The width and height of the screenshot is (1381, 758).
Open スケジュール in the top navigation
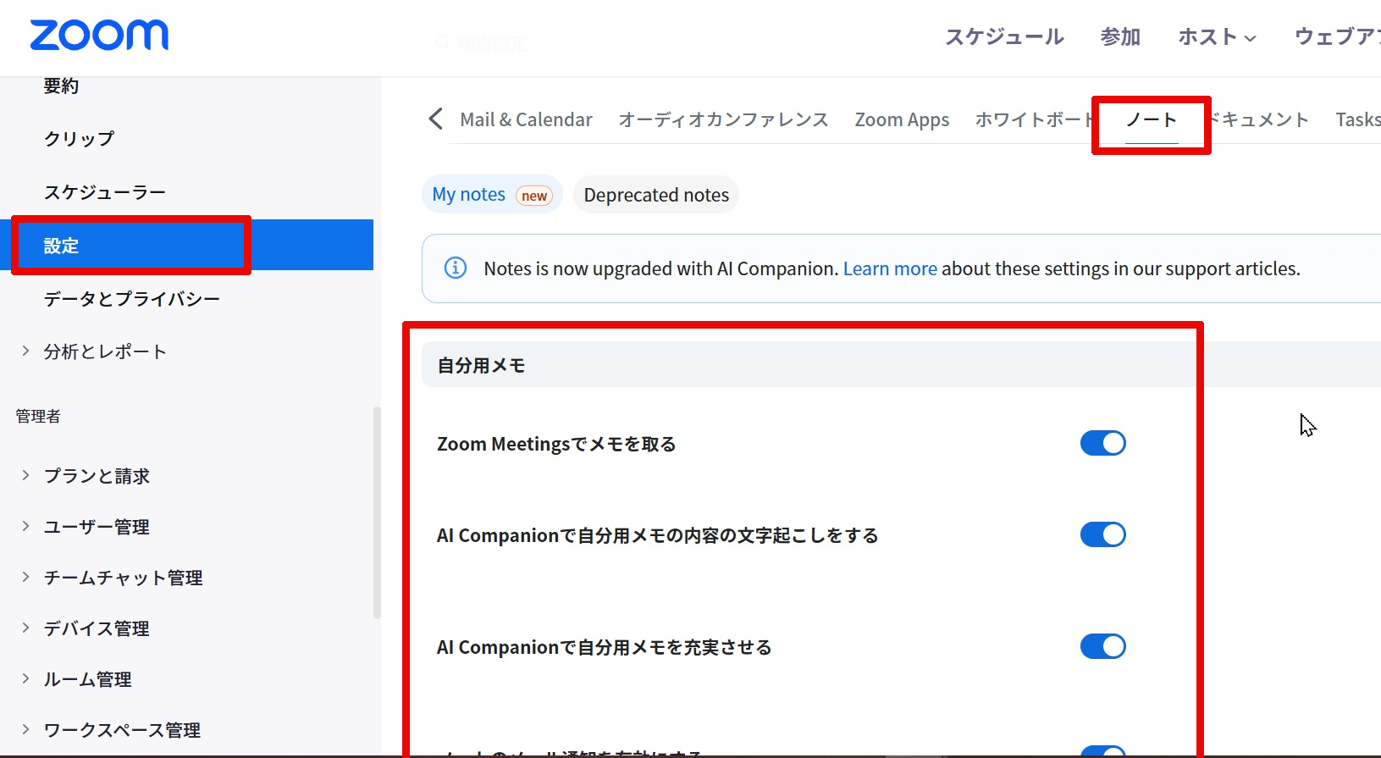1004,37
